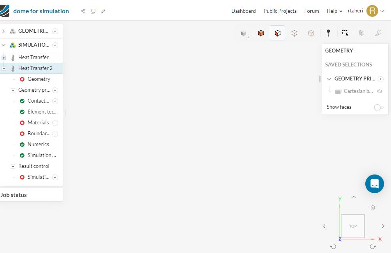Collapse the Heat Transfer 2 node
The width and height of the screenshot is (391, 253).
4,68
